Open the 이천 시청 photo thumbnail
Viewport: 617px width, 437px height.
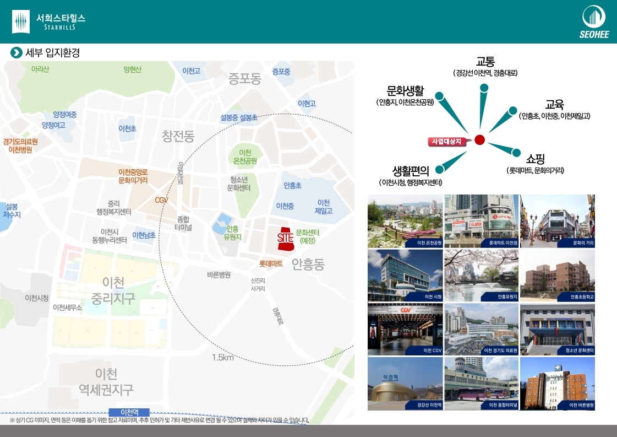pos(405,275)
